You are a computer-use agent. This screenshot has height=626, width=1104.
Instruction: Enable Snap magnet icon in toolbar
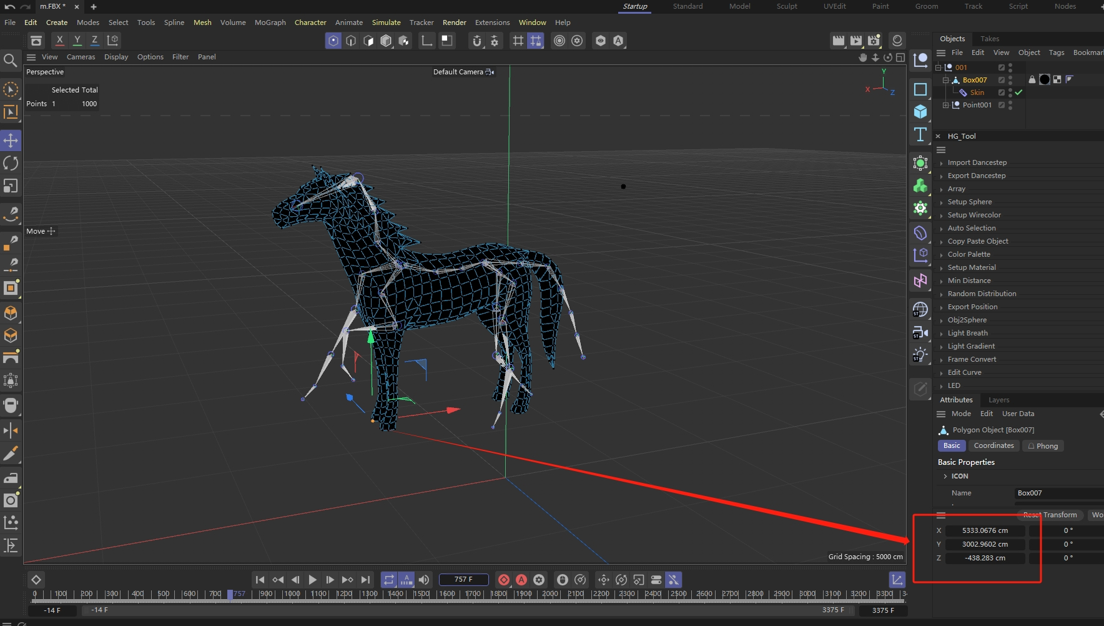(x=477, y=41)
